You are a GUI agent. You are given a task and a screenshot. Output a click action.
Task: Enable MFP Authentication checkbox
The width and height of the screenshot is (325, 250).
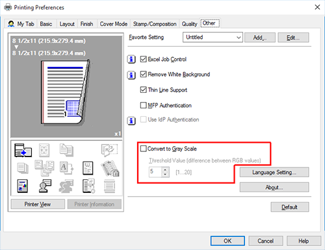(144, 105)
